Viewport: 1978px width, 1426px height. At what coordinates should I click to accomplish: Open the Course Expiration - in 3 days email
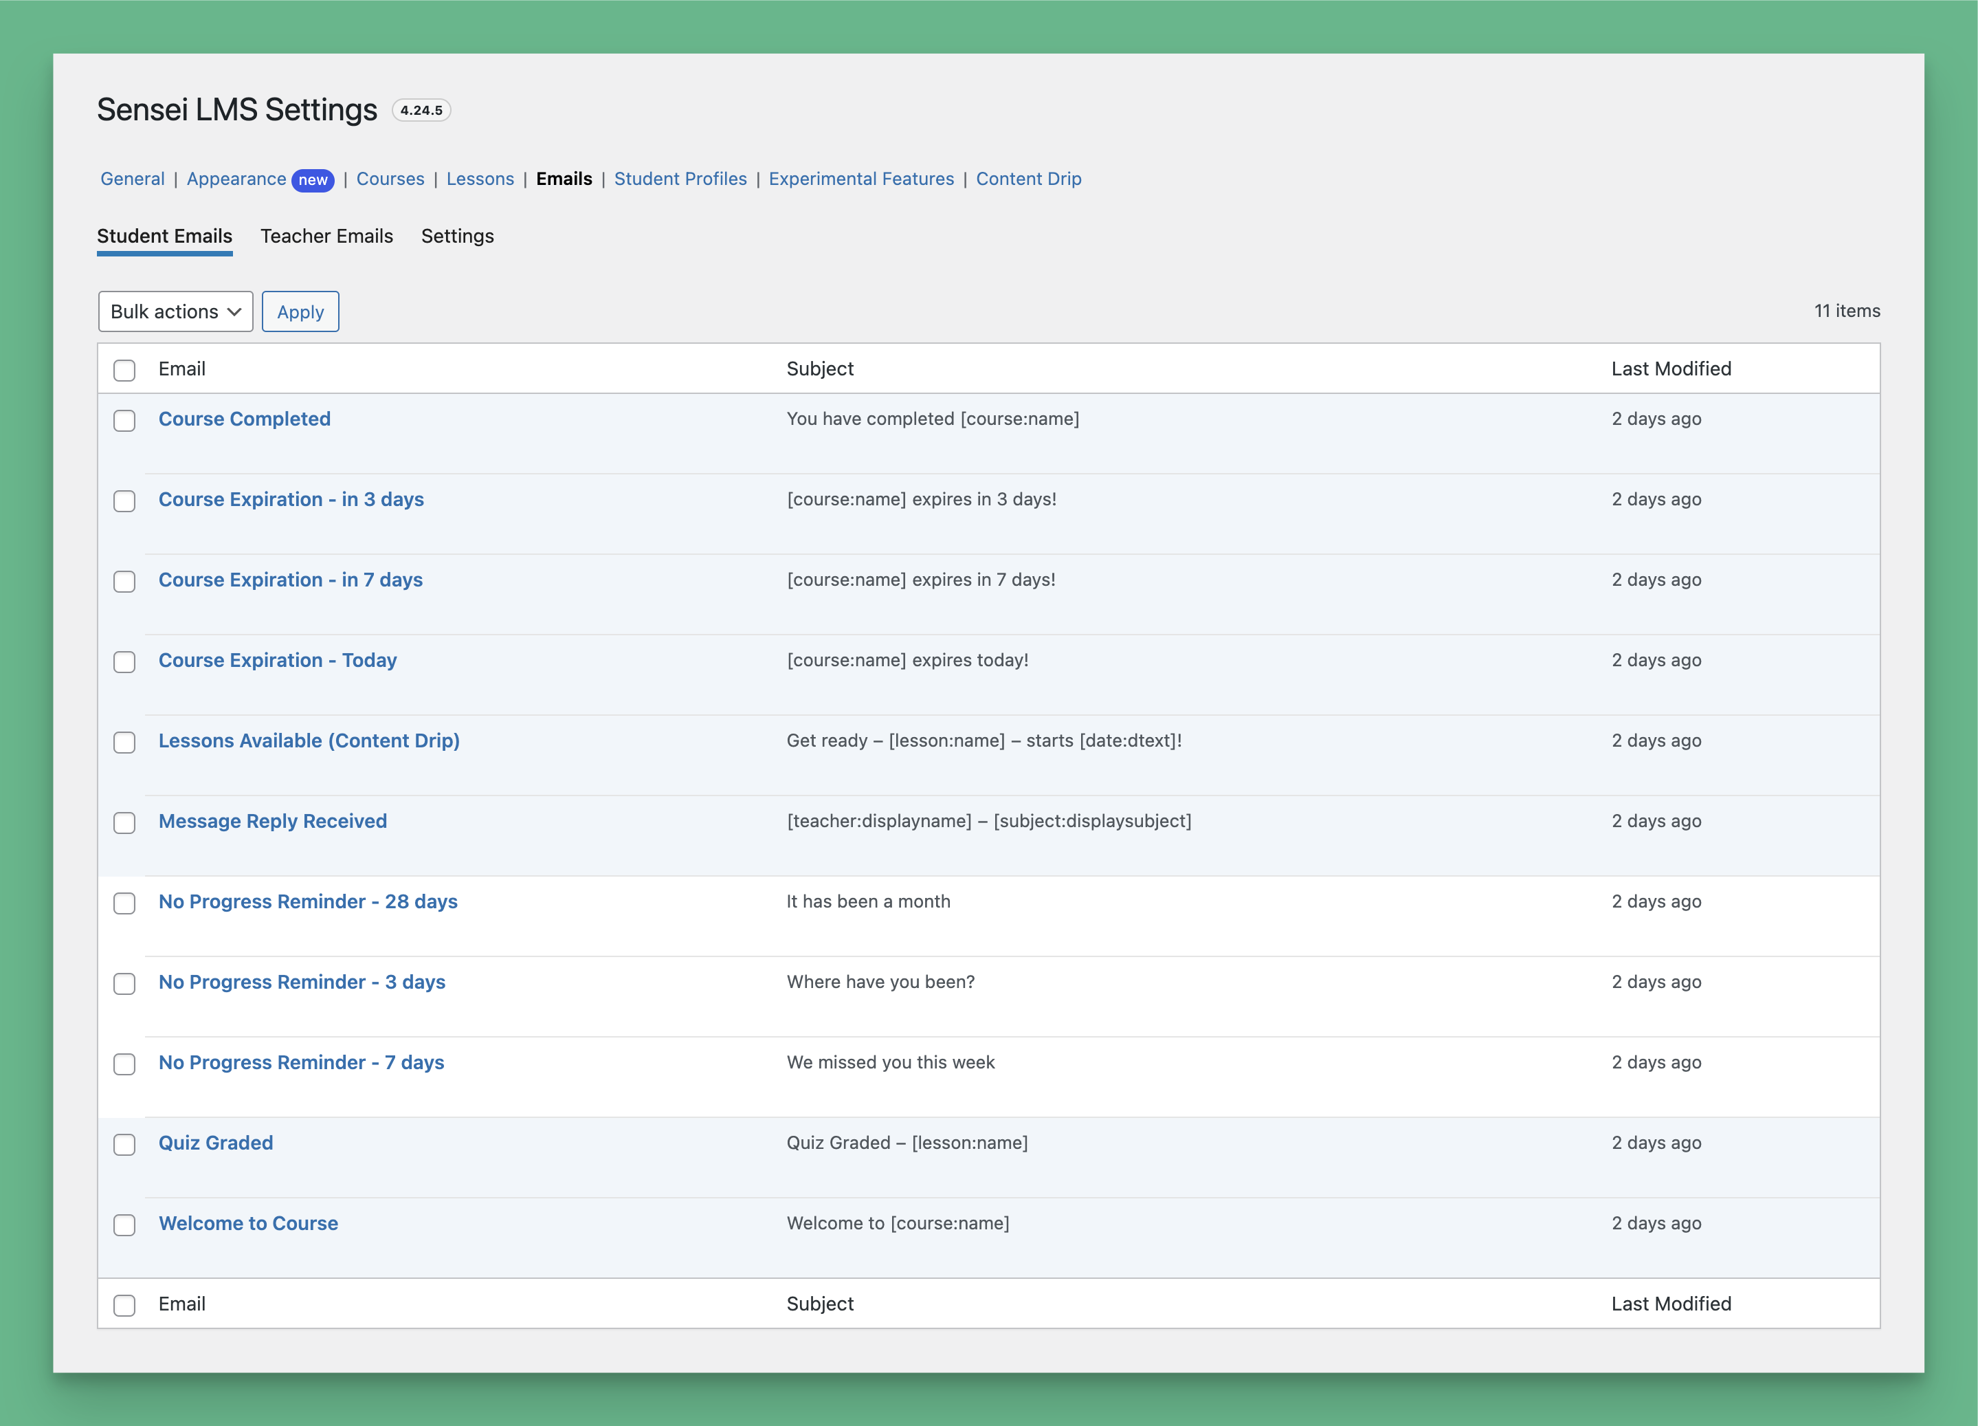(291, 499)
